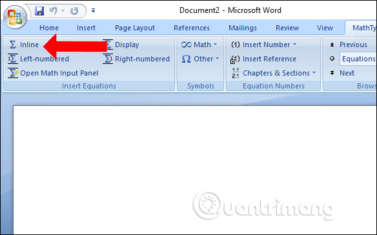
Task: Switch to the Home tab
Action: (x=49, y=28)
